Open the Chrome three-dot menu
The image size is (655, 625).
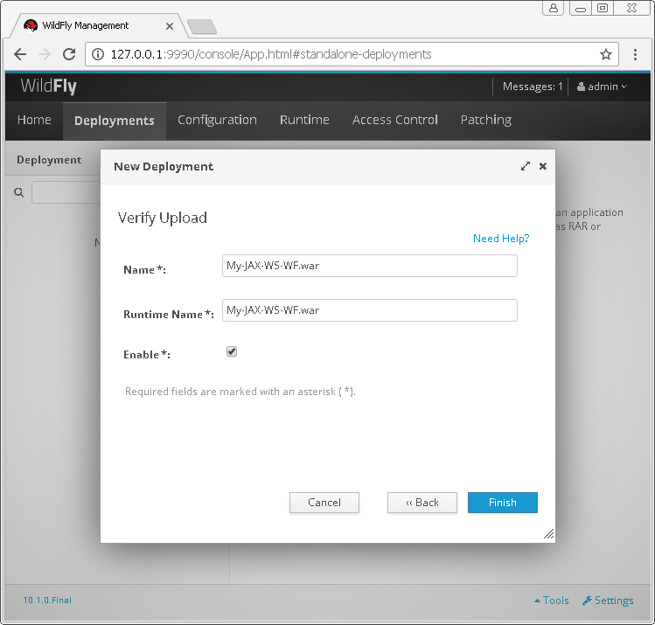coord(635,54)
